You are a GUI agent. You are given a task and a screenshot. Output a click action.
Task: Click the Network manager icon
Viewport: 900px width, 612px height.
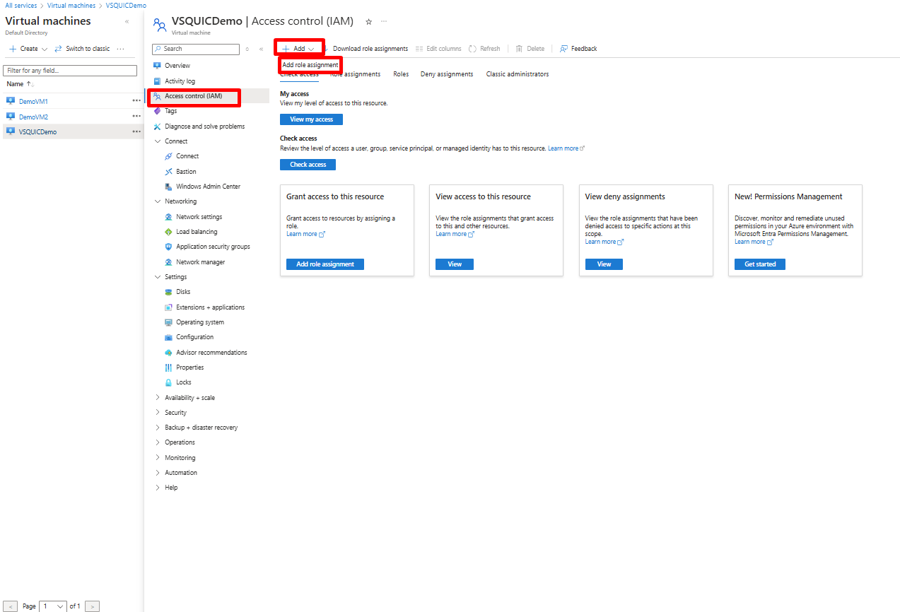(x=168, y=262)
